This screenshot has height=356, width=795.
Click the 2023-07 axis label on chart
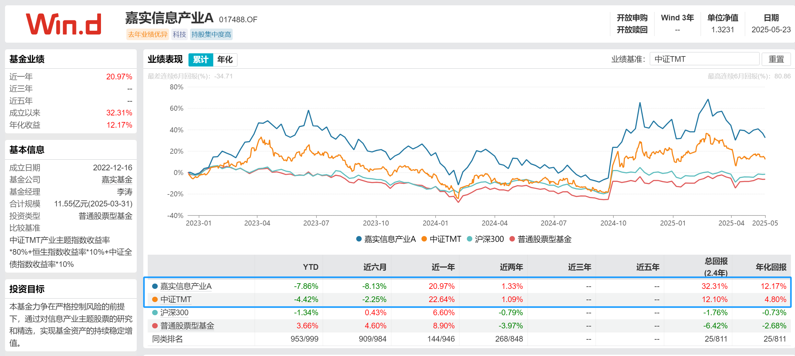pyautogui.click(x=316, y=223)
